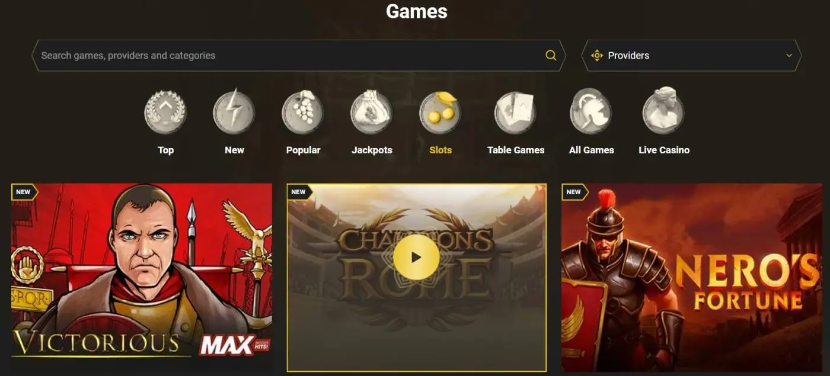Open the New lightning bolt category icon

[234, 111]
